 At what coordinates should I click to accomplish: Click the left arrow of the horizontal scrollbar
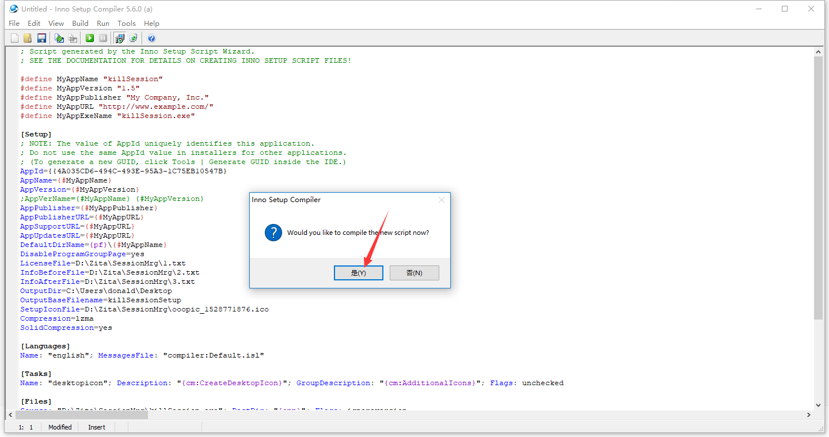coord(10,415)
